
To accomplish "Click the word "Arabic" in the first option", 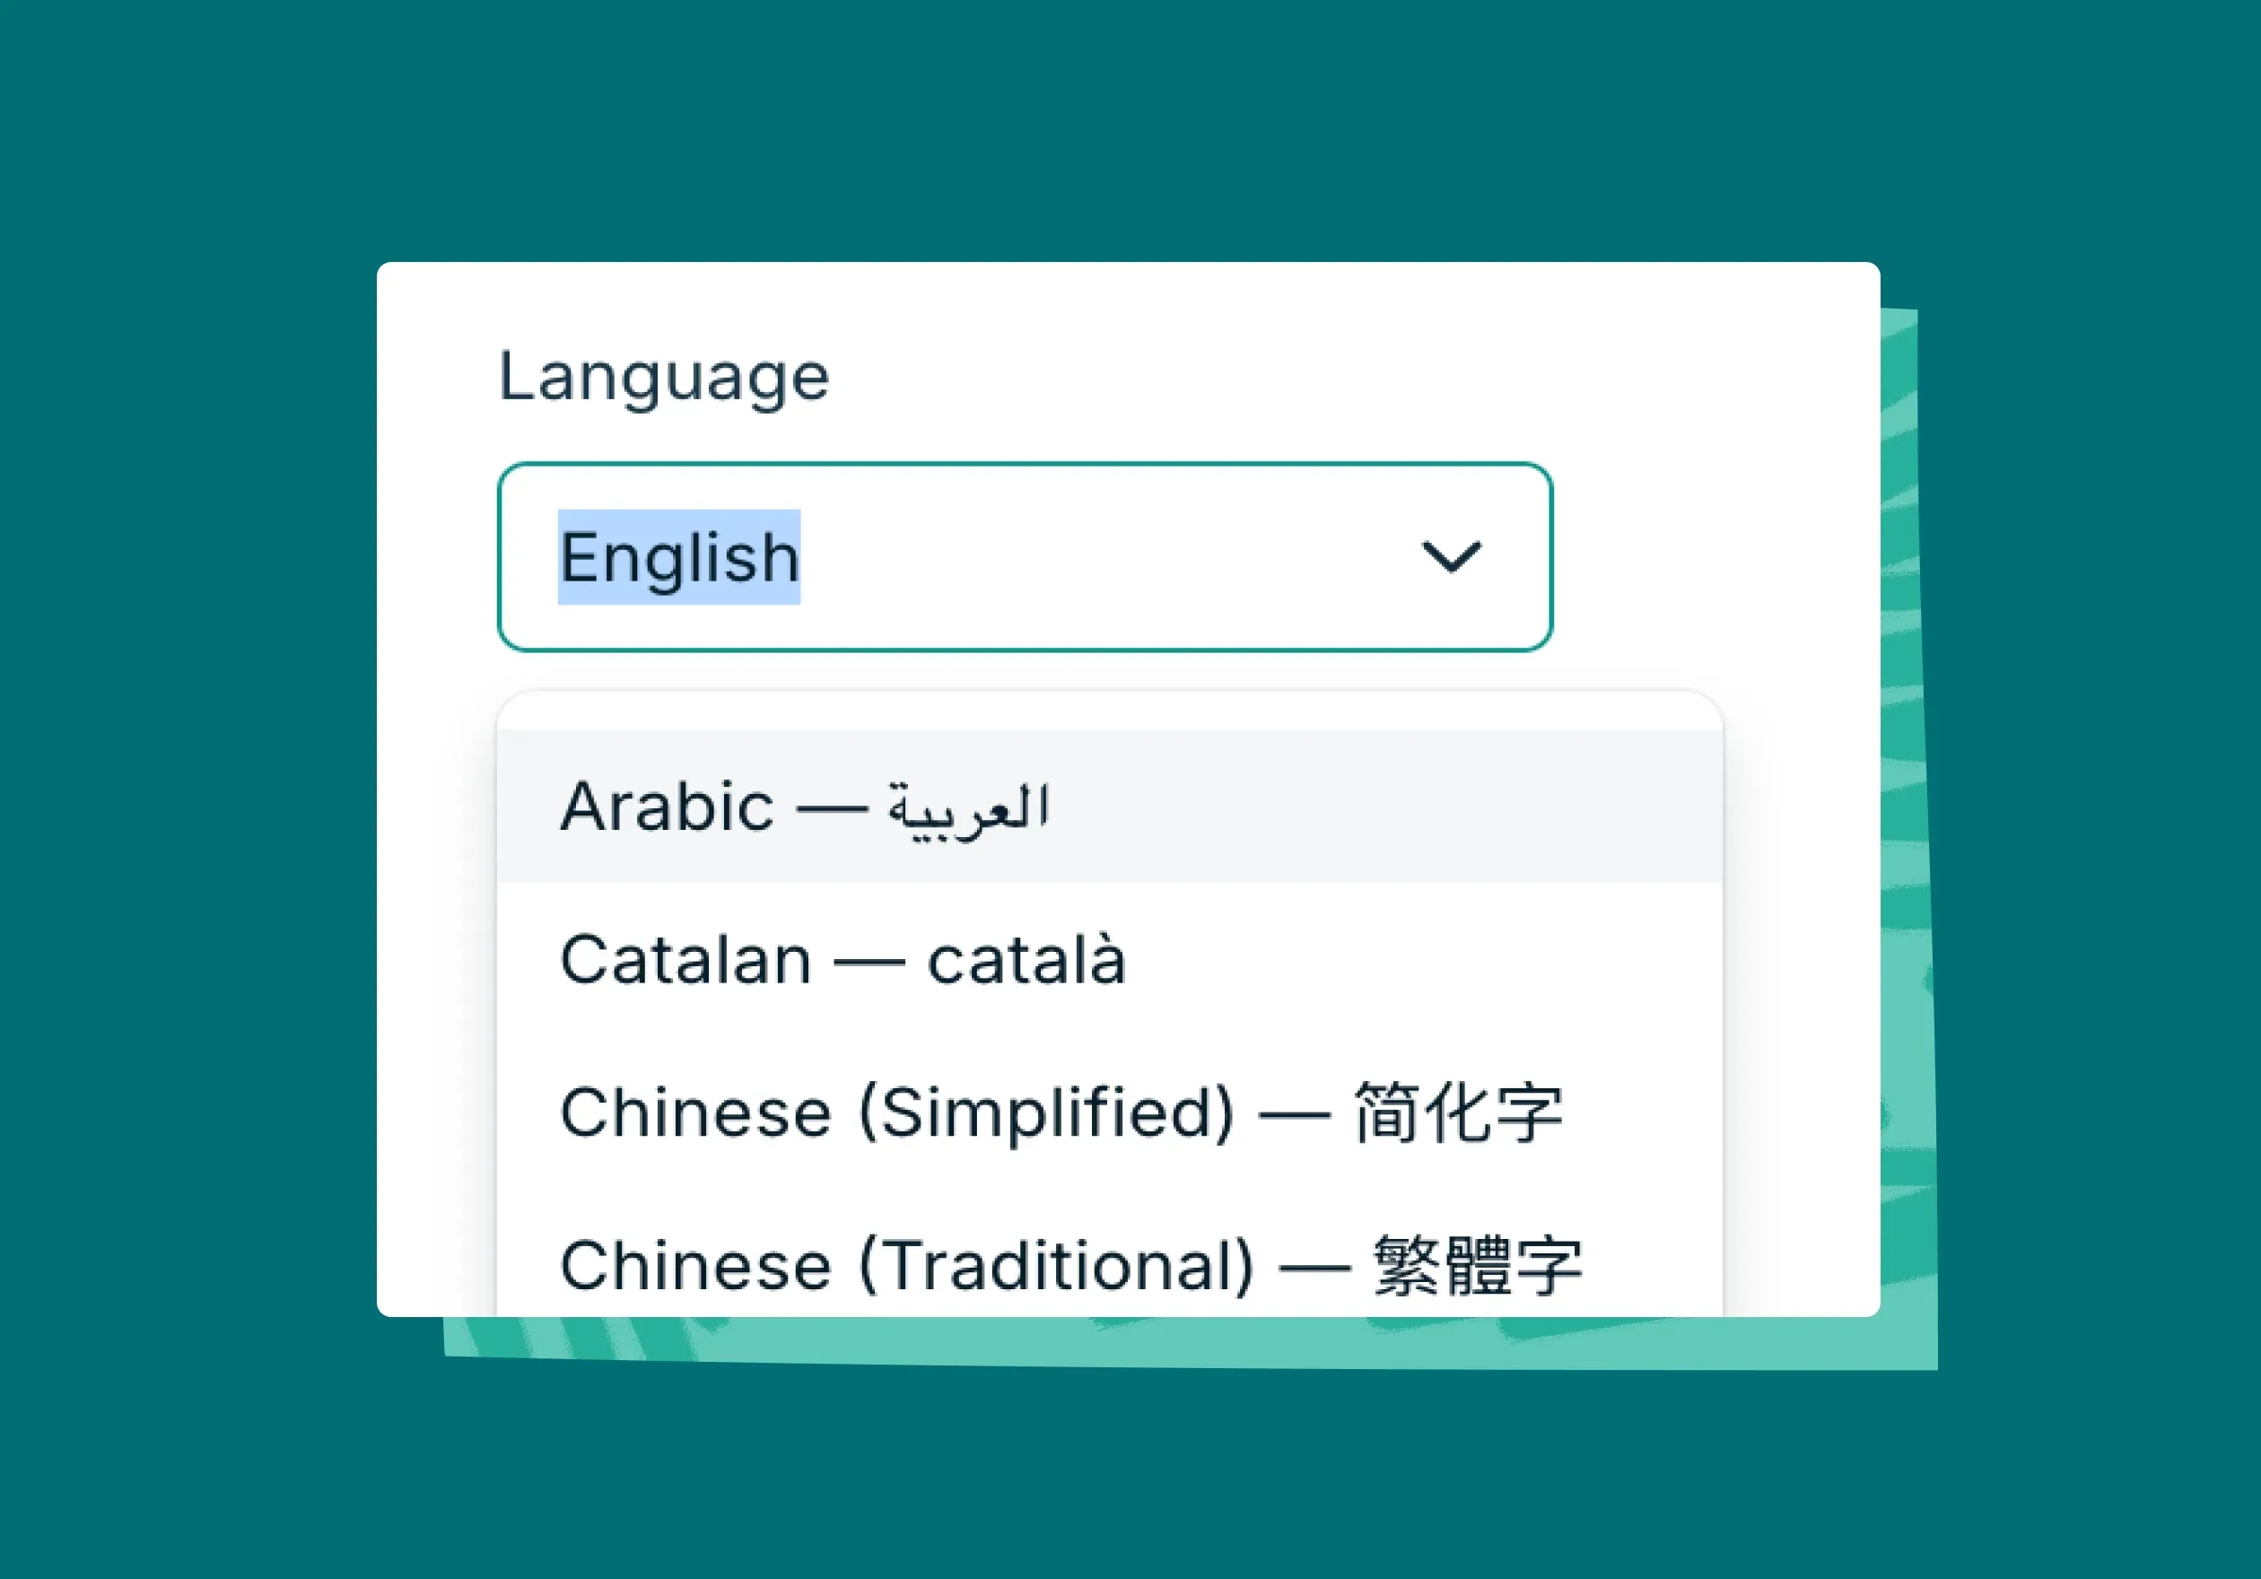I will coord(667,807).
